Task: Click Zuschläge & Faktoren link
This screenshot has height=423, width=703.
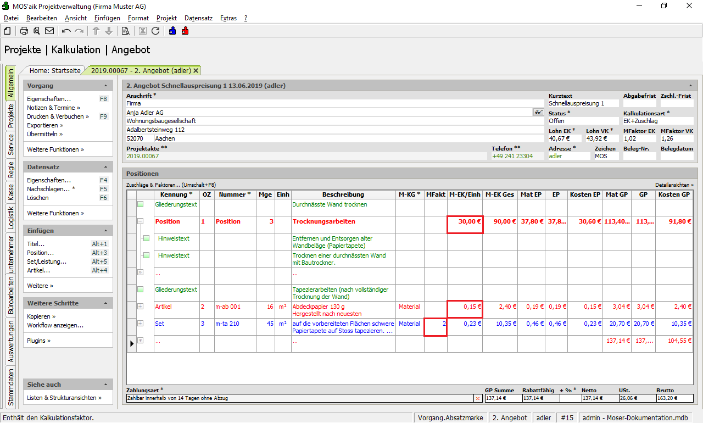Action: (x=153, y=185)
